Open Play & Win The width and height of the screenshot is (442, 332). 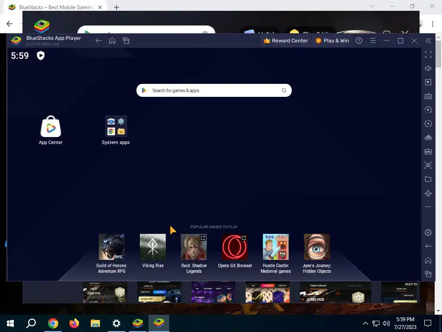click(332, 41)
